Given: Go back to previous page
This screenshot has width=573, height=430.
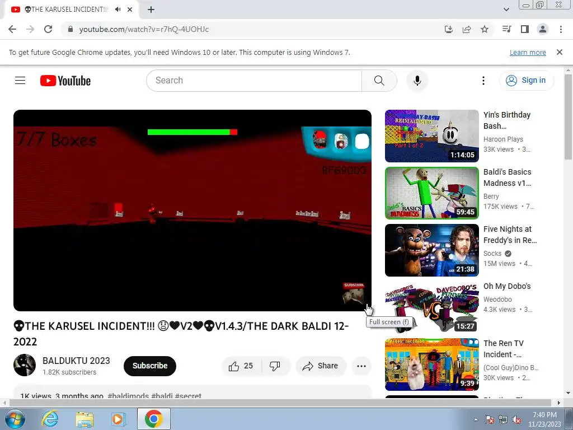Looking at the screenshot, I should (12, 29).
